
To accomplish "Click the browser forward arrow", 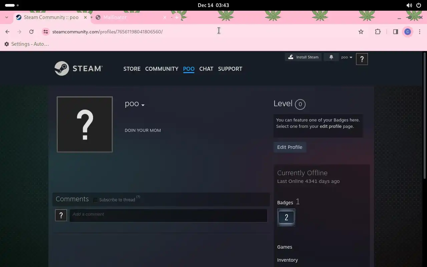I will 19,32.
